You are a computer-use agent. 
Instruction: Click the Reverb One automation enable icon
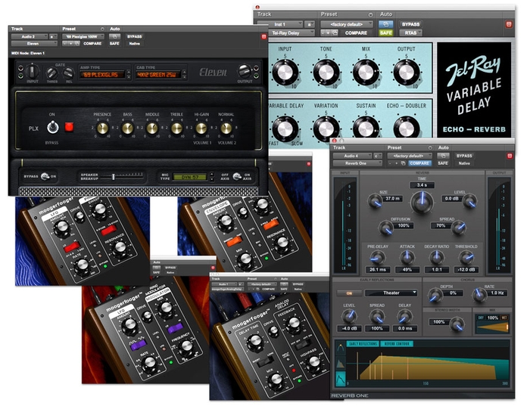click(x=443, y=156)
